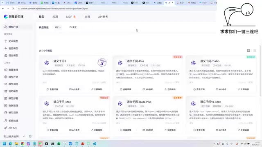262x147 pixels.
Task: Click 立即体验 on 通义千问-Plus card
Action: point(170,89)
